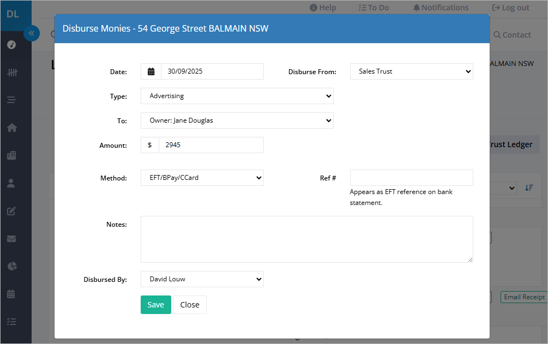Open the building icon in sidebar
The image size is (548, 344).
pyautogui.click(x=11, y=155)
